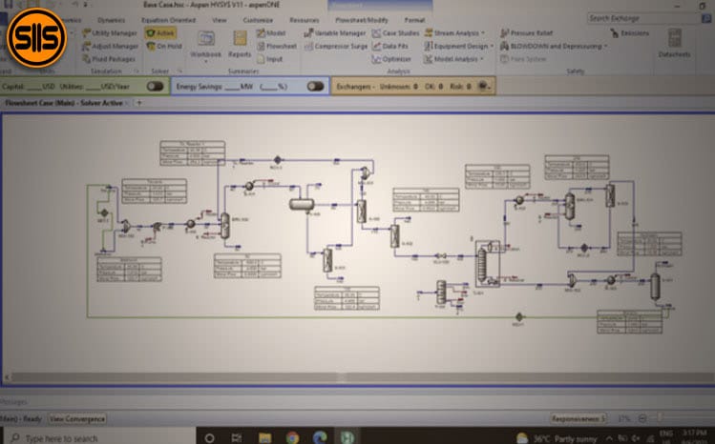Open Google Chrome from the taskbar
Image resolution: width=715 pixels, height=444 pixels.
point(293,437)
